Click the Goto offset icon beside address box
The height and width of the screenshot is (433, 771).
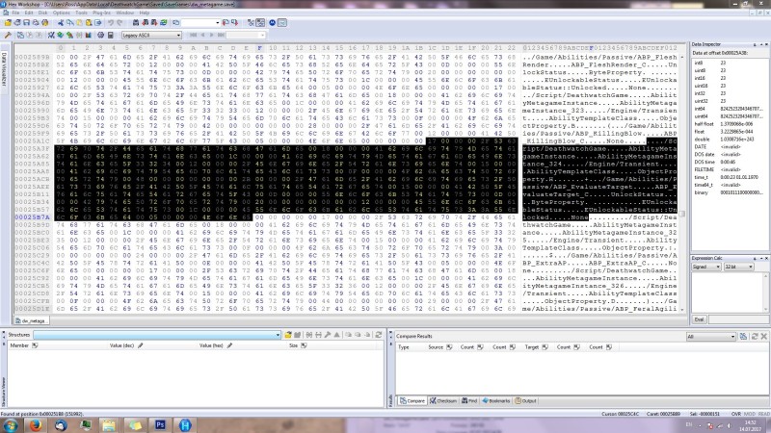(176, 22)
